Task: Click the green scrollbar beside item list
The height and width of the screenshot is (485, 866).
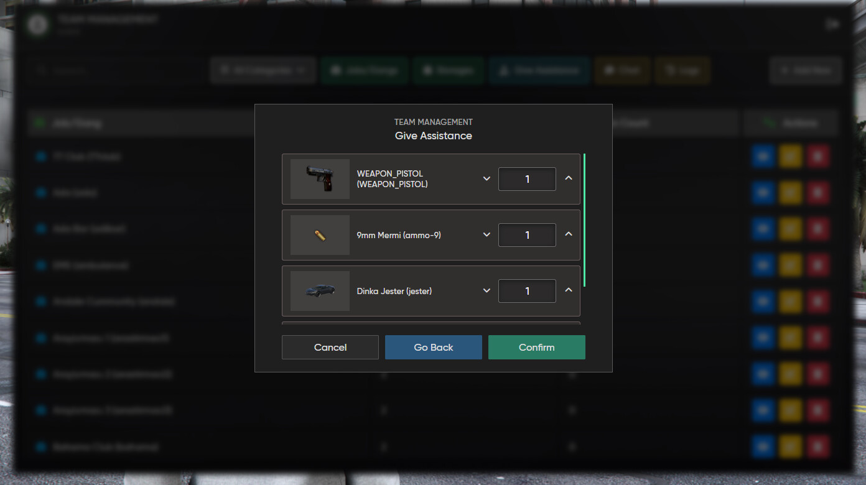Action: [x=584, y=220]
